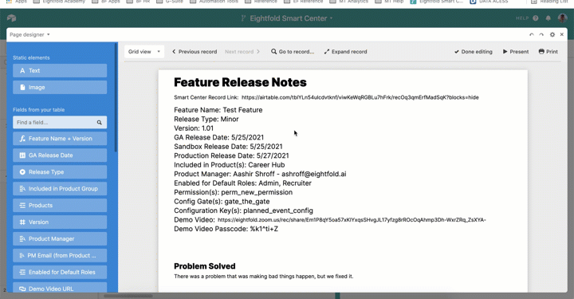This screenshot has width=574, height=299.
Task: Add the Product Manager field
Action: (x=60, y=238)
